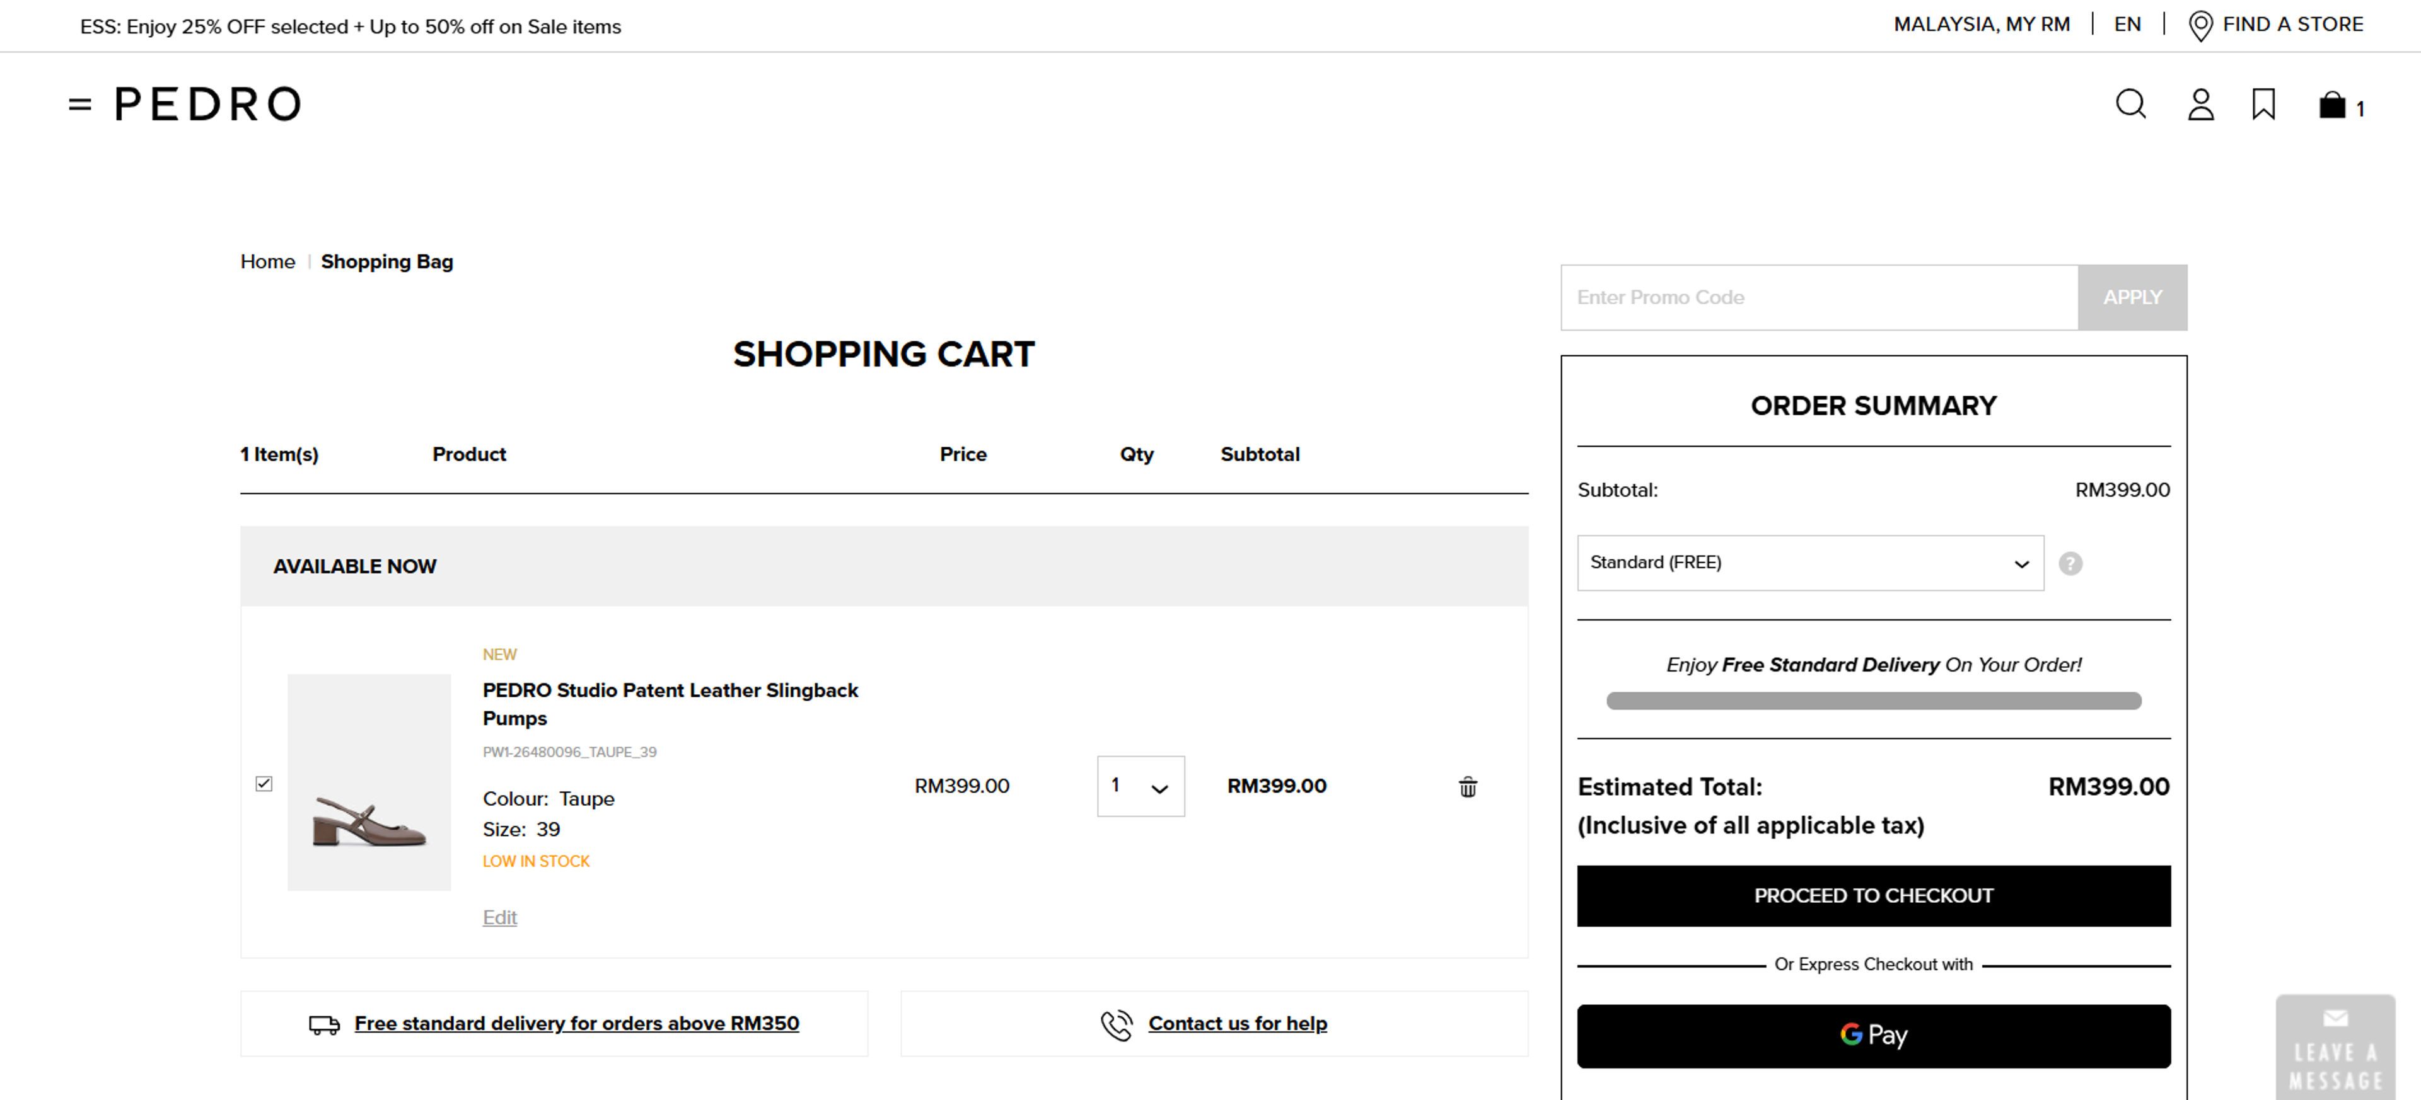Click the Low in Stock label
The width and height of the screenshot is (2421, 1100).
click(x=536, y=861)
